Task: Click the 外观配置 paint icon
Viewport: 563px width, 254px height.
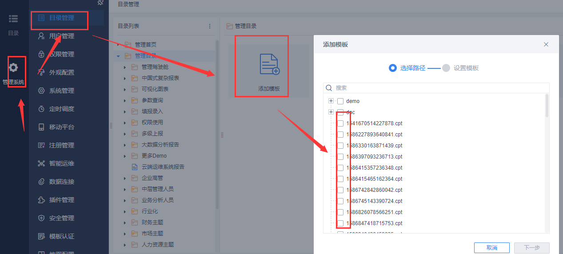Action: click(x=41, y=72)
